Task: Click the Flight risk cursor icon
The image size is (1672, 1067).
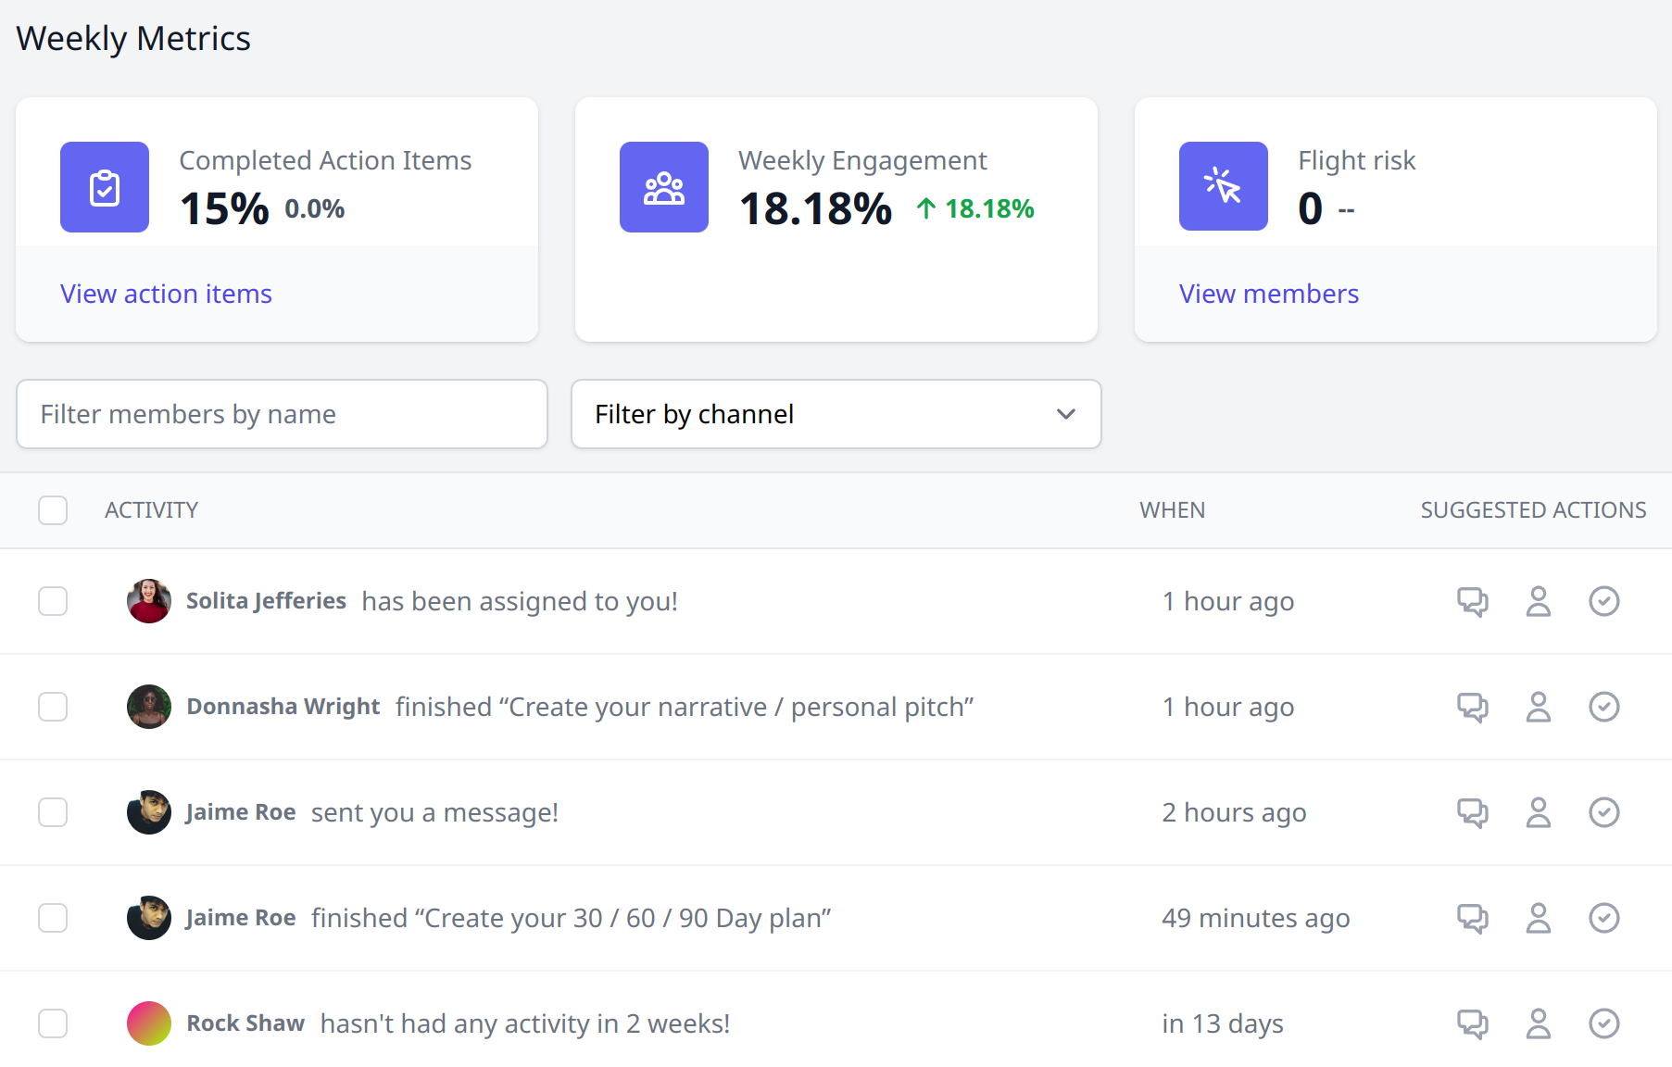Action: click(1224, 186)
